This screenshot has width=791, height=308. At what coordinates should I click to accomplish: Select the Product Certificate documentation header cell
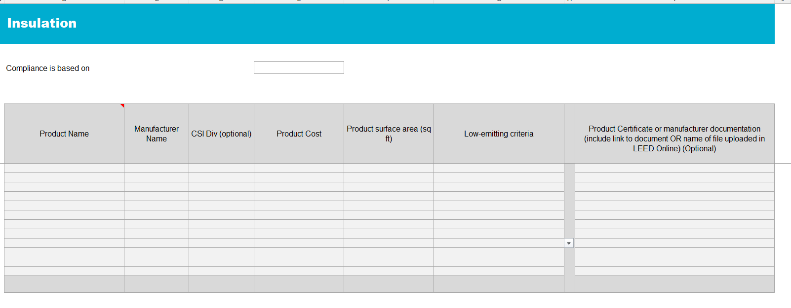tap(674, 134)
